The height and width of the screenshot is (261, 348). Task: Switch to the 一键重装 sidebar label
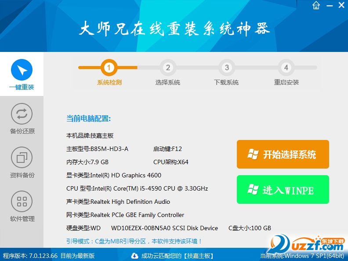point(22,87)
